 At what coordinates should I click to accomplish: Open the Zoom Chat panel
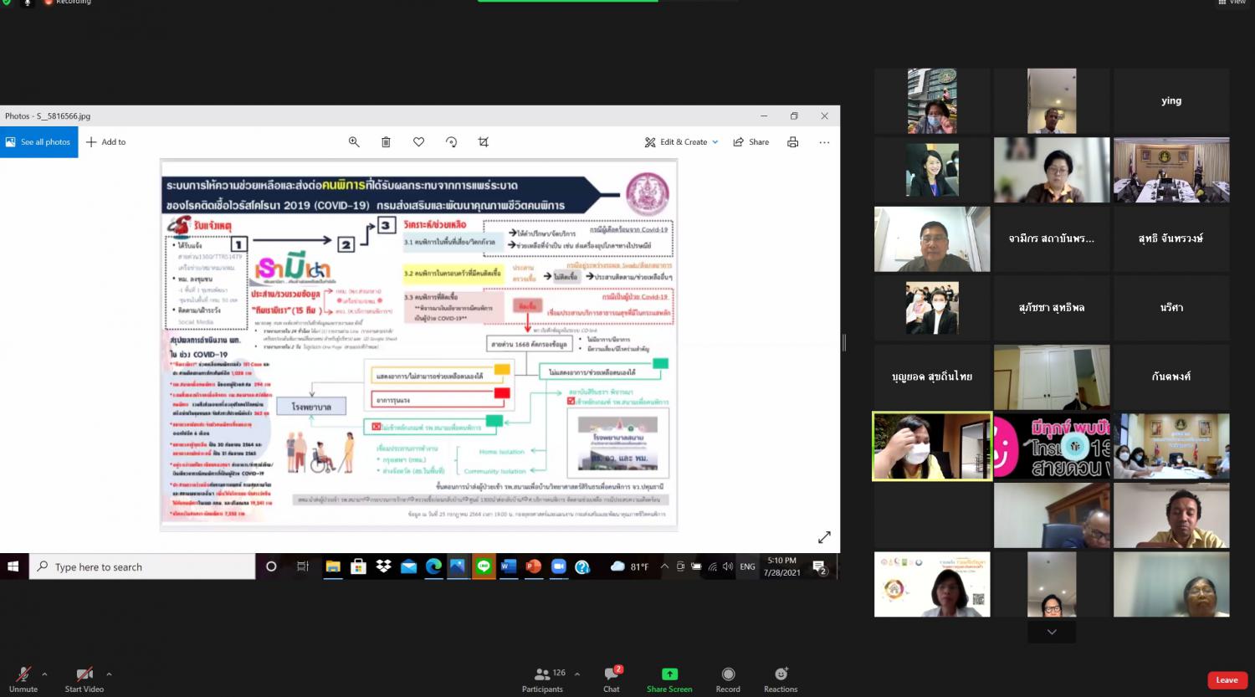[x=612, y=679]
